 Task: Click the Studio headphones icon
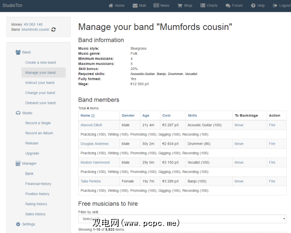[18, 113]
